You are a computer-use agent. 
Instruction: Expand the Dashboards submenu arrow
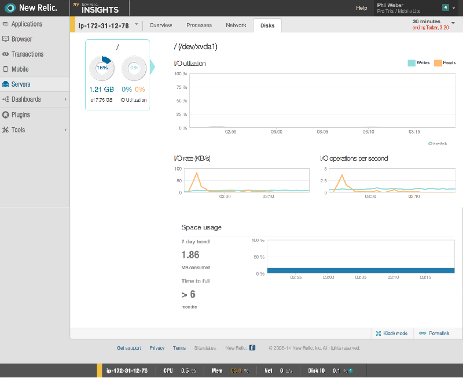tap(65, 99)
